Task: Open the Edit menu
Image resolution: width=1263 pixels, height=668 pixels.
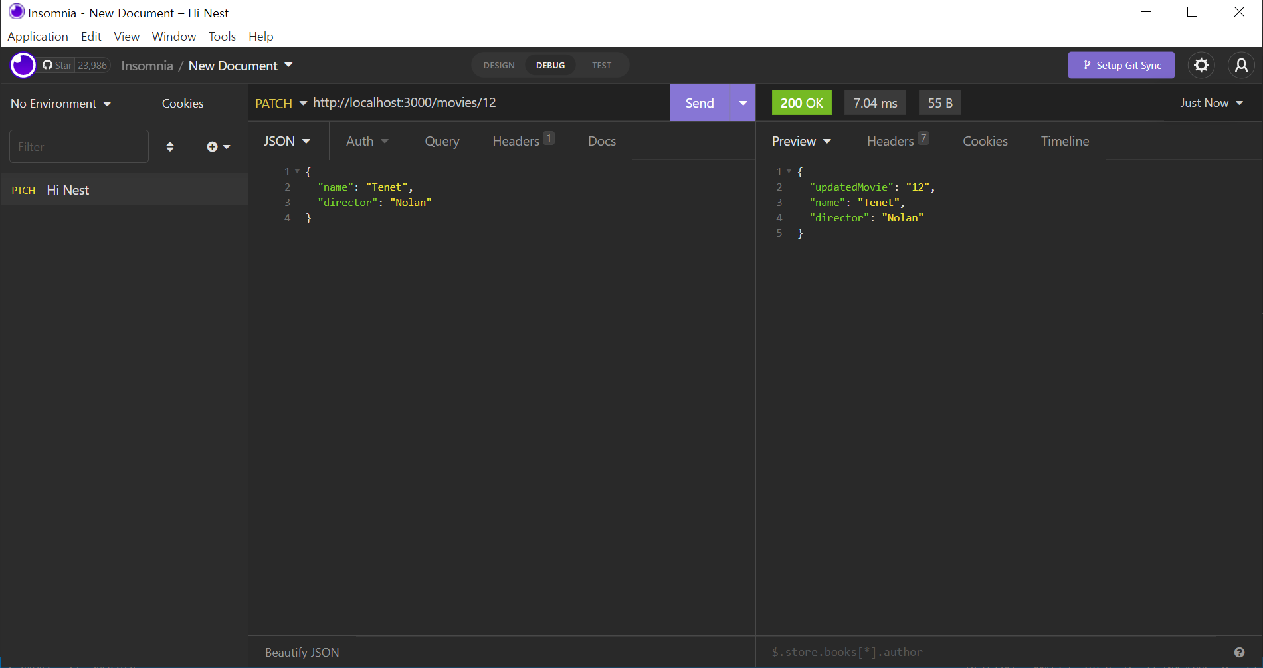Action: [91, 37]
